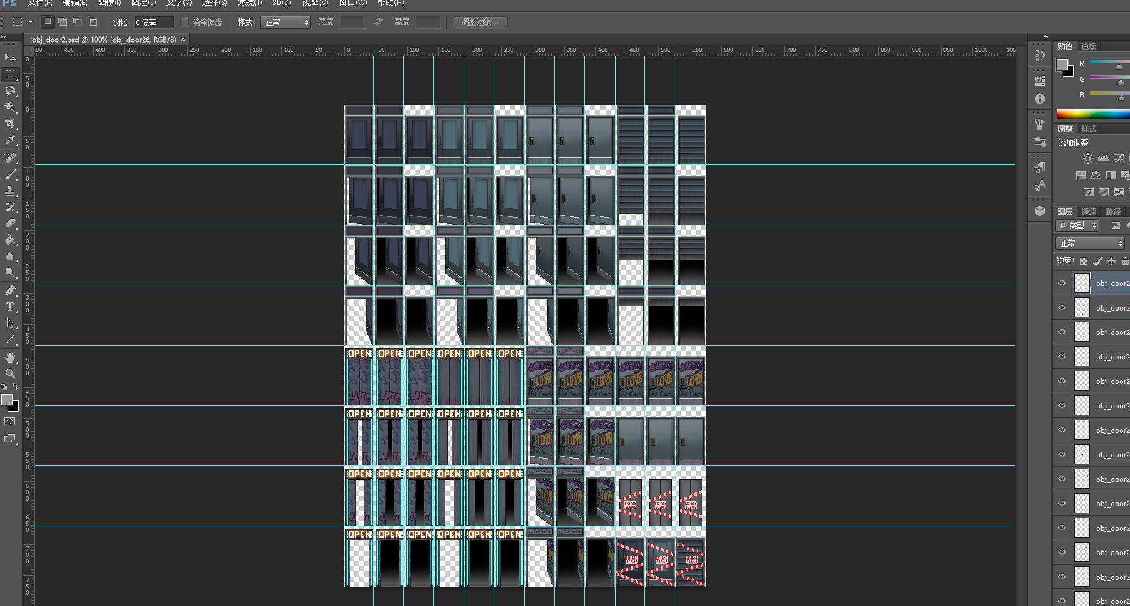1130x606 pixels.
Task: Click the R channel slider handle
Action: coord(1119,66)
